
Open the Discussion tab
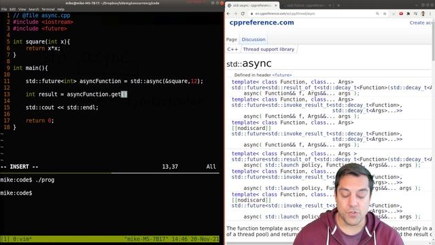click(254, 39)
